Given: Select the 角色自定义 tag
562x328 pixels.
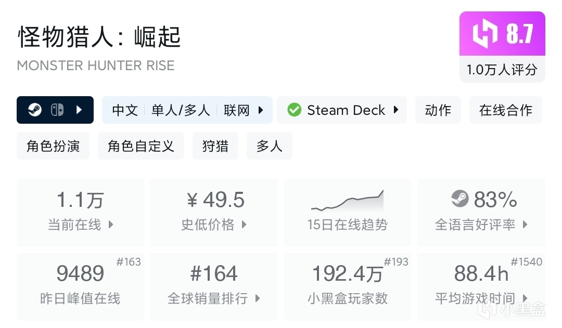Looking at the screenshot, I should (140, 146).
